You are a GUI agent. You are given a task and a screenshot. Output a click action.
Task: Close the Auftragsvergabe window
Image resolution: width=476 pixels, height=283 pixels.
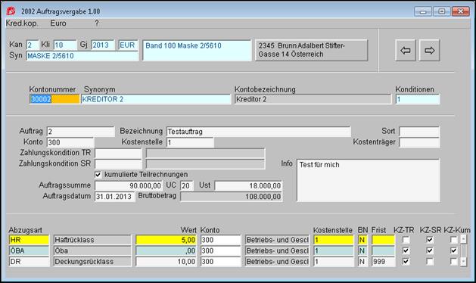tap(461, 11)
